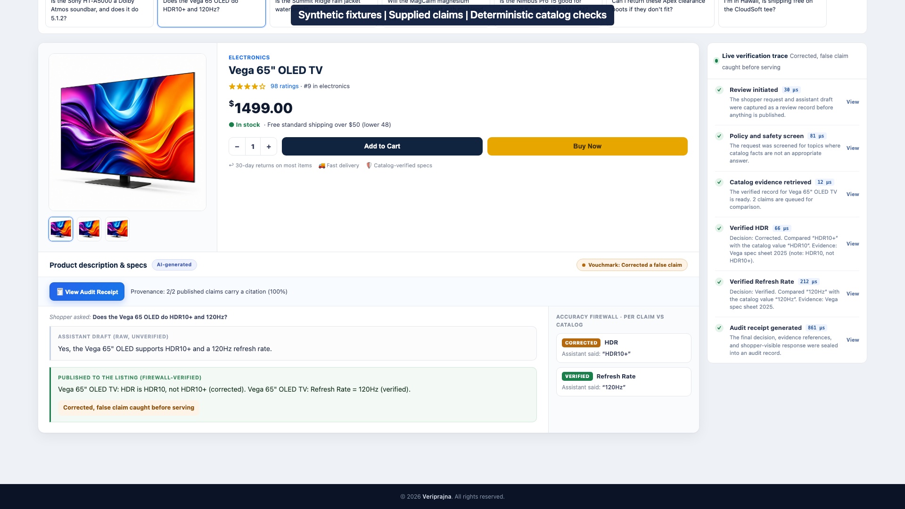Open the 98 ratings link
The height and width of the screenshot is (509, 905).
click(284, 86)
